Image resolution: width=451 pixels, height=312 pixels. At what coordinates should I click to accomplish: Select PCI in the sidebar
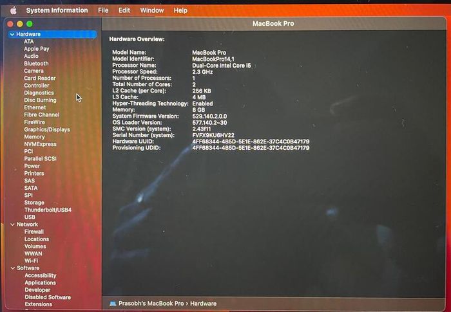[x=28, y=151]
